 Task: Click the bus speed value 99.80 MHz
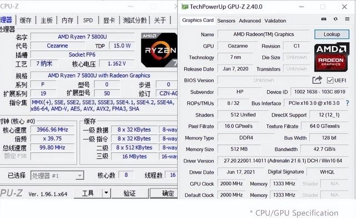[52, 148]
